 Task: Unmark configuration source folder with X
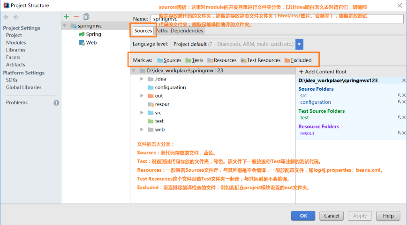point(404,102)
